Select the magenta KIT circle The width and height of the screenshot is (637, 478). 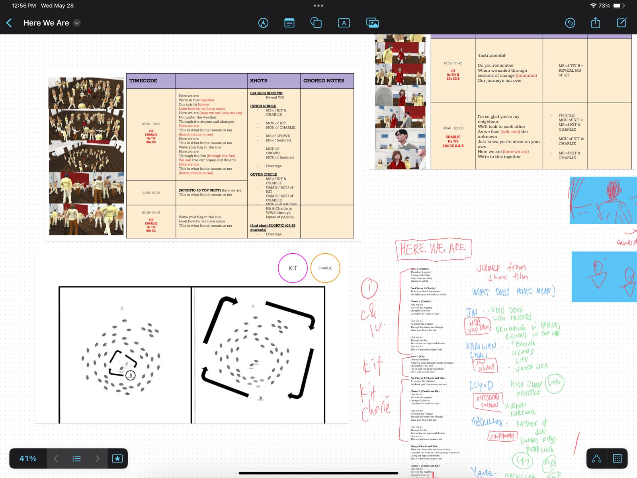click(x=293, y=268)
